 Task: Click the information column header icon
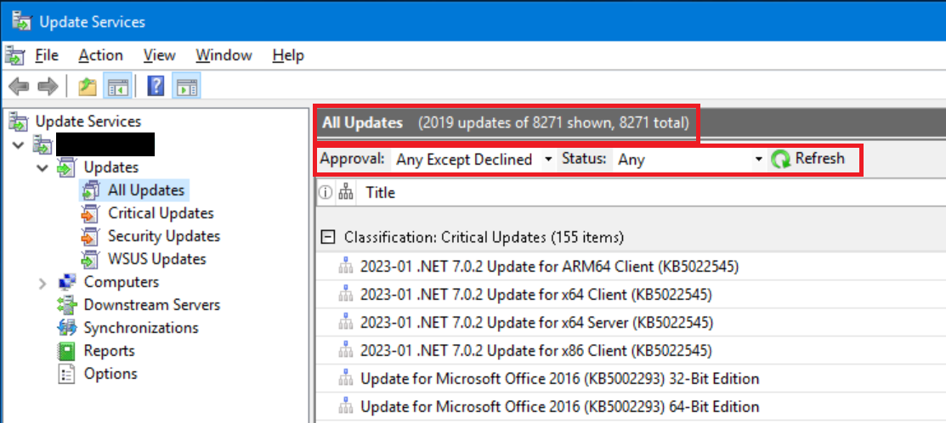pyautogui.click(x=326, y=192)
